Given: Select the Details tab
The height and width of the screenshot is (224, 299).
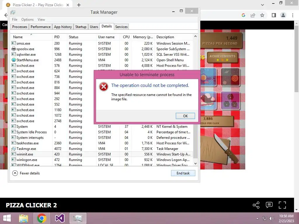Looking at the screenshot, I should point(107,26).
